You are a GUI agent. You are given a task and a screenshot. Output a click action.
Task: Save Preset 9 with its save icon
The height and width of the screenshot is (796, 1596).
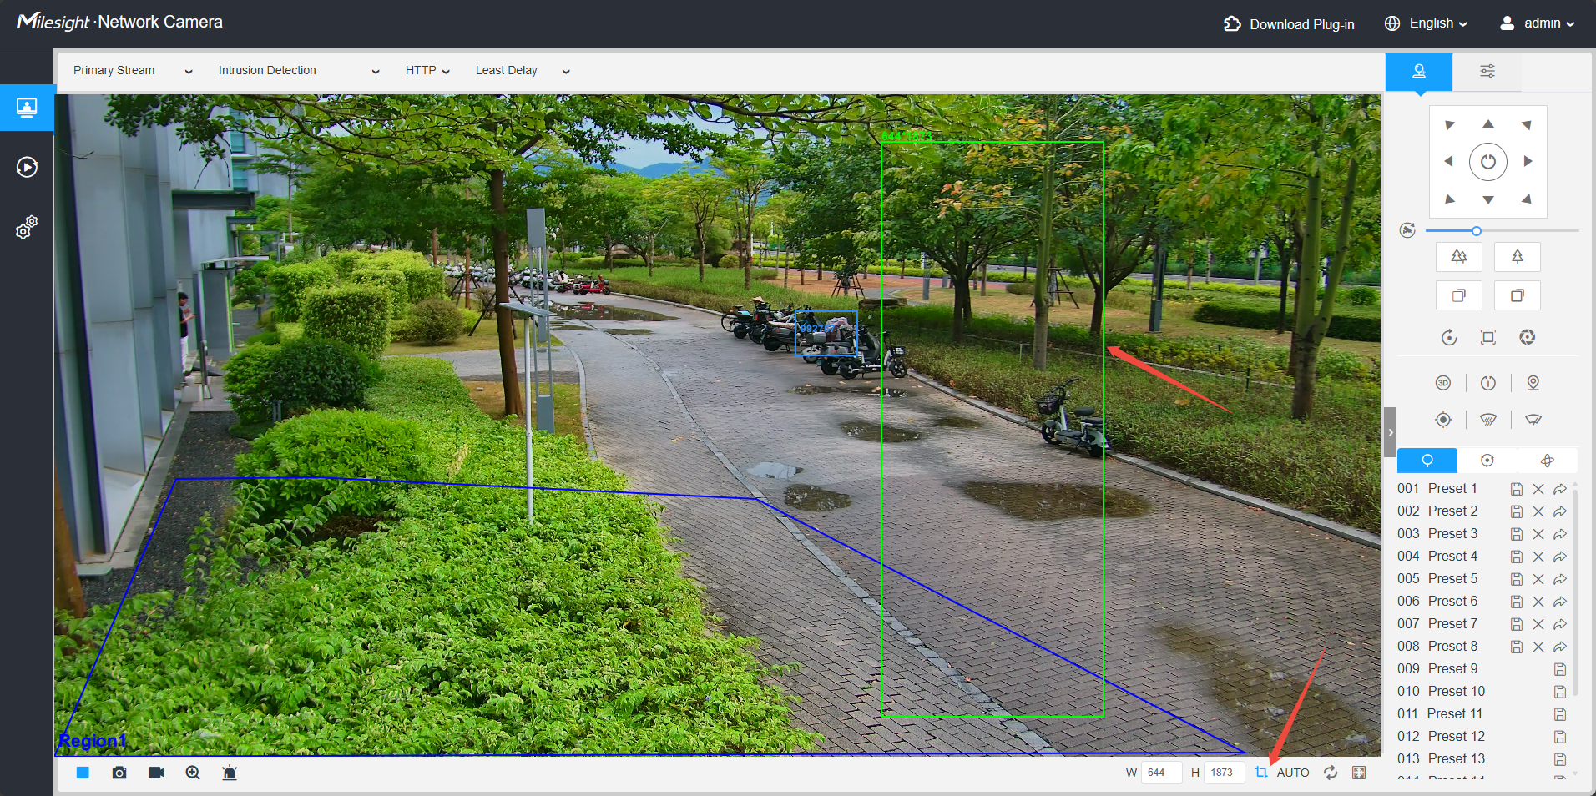(x=1560, y=669)
